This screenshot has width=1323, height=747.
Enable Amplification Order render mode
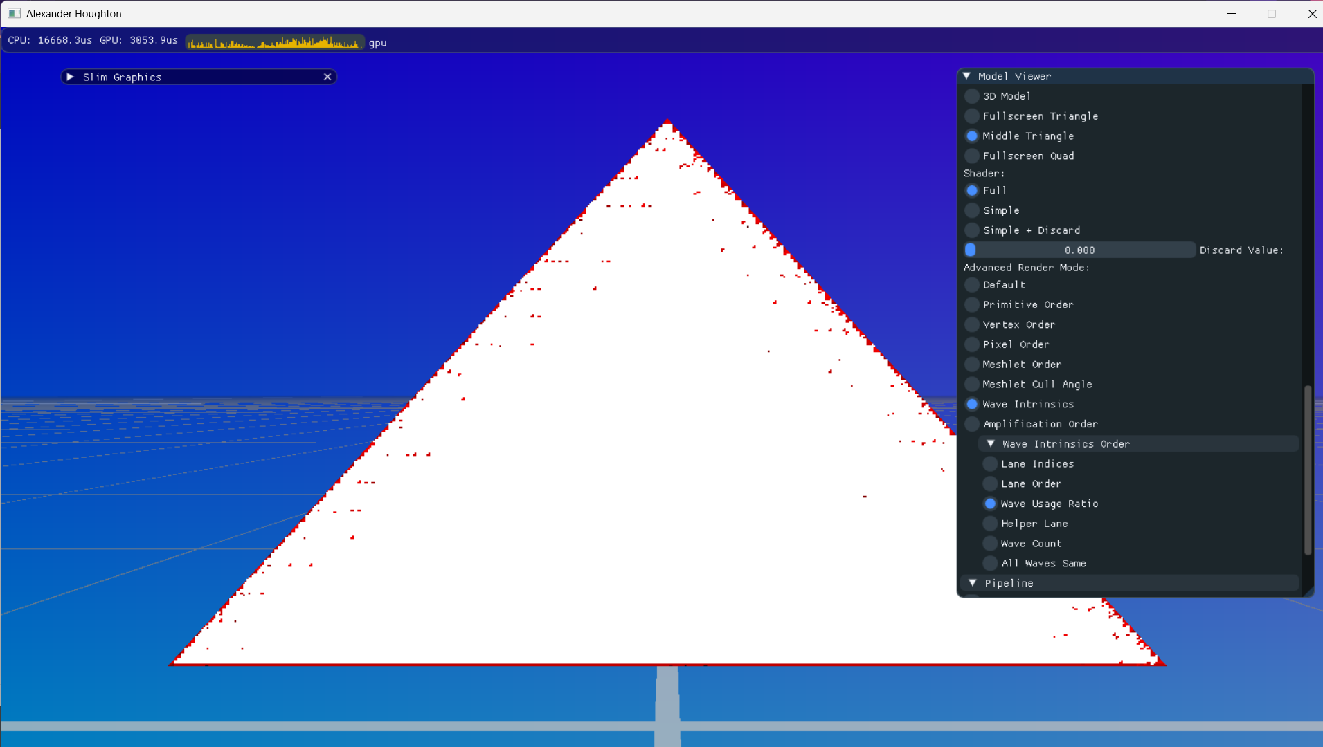pos(972,424)
